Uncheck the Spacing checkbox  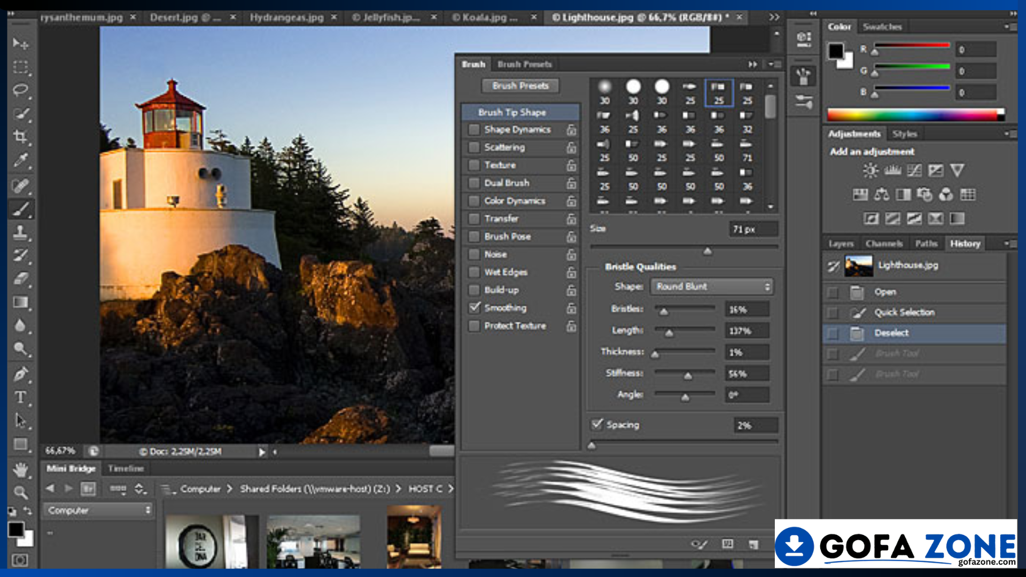click(597, 424)
